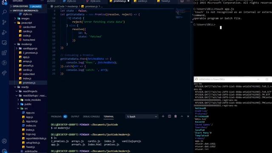This screenshot has width=272, height=153.
Task: Collapse the javascript folder
Action: [x=26, y=23]
